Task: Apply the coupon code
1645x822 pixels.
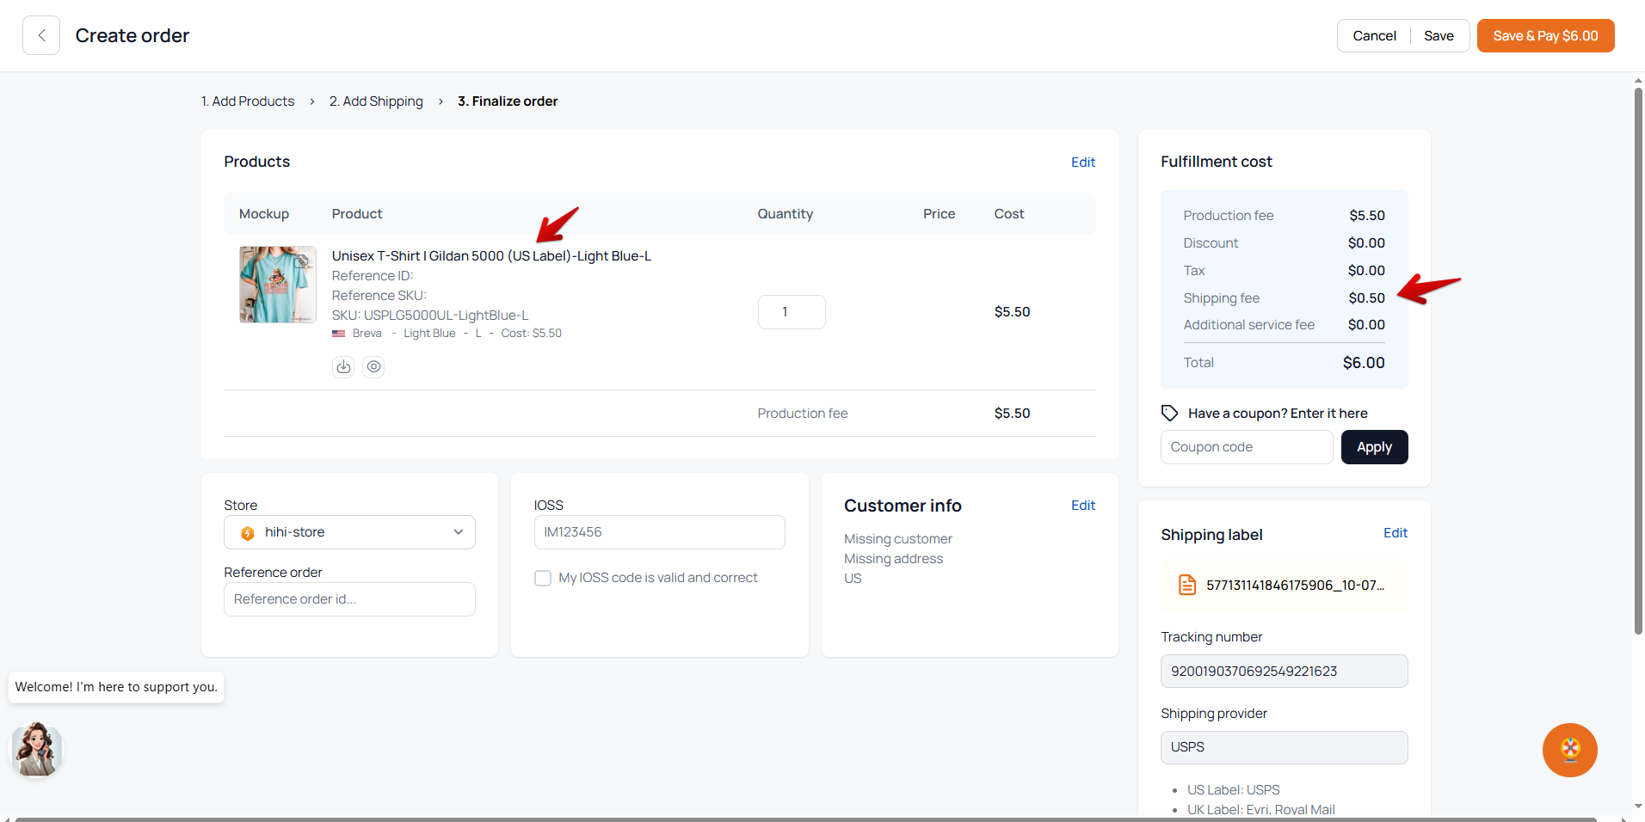Action: 1374,447
